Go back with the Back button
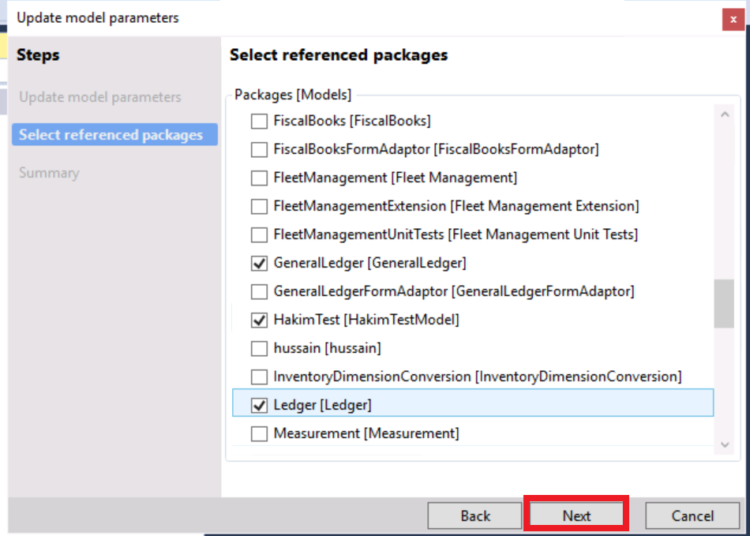 click(x=475, y=515)
